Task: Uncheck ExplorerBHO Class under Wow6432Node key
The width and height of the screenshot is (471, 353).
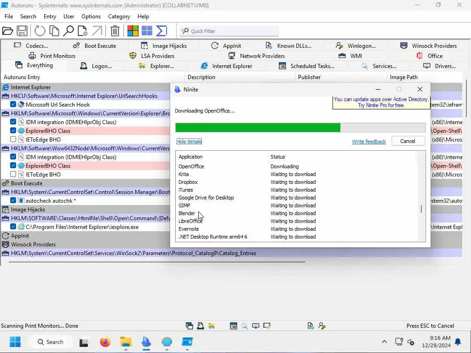Action: tap(13, 165)
